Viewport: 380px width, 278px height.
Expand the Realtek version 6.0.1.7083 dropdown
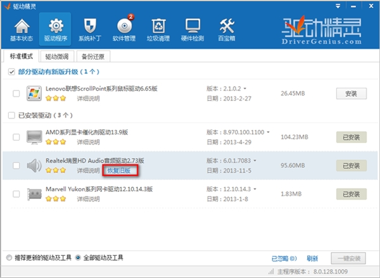click(257, 161)
